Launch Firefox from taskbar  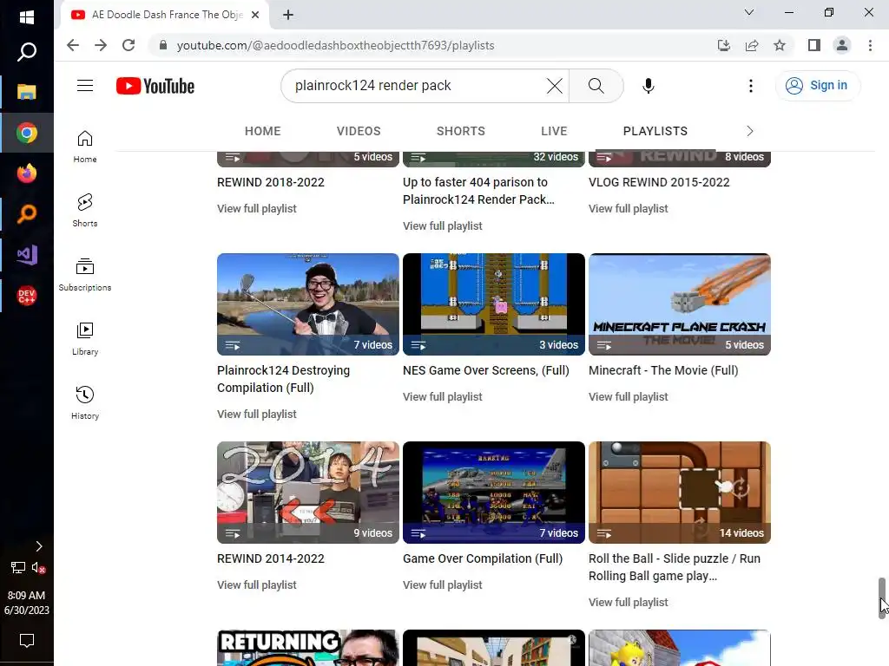tap(27, 173)
